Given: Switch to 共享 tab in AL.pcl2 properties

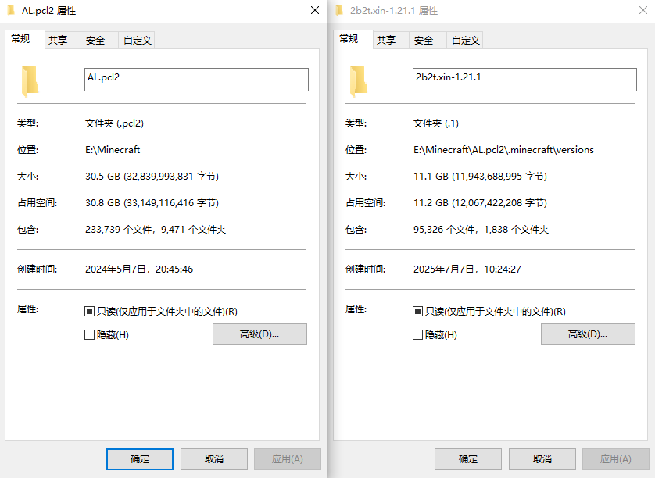Looking at the screenshot, I should click(58, 41).
